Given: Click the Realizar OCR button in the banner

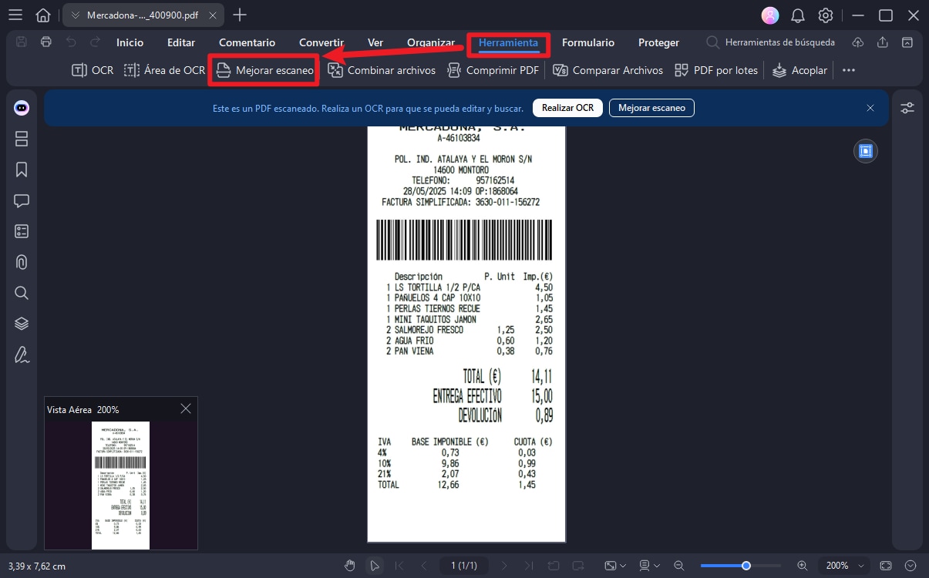Looking at the screenshot, I should click(x=567, y=108).
